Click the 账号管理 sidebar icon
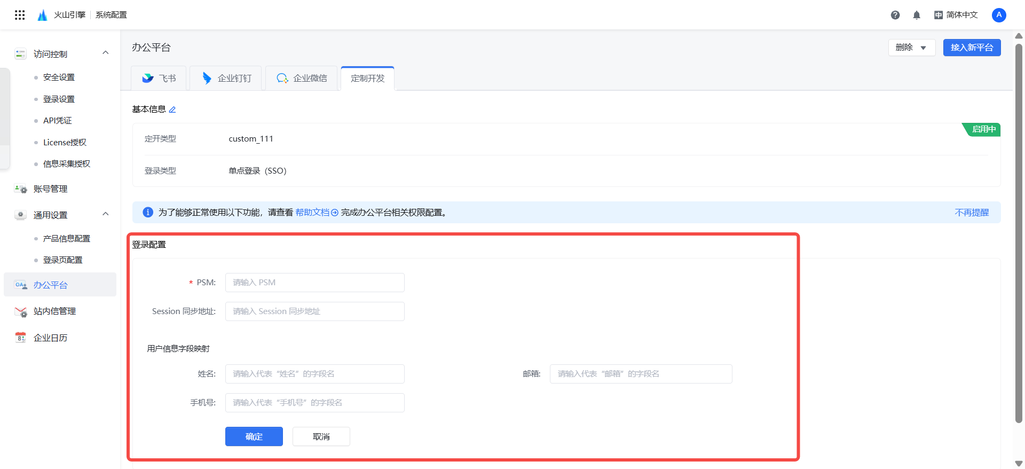The width and height of the screenshot is (1025, 469). 20,189
